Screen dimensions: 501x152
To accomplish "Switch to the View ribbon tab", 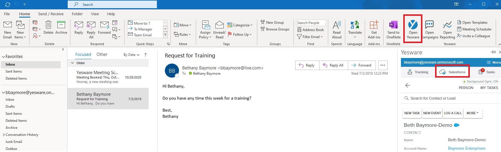I will point(95,14).
